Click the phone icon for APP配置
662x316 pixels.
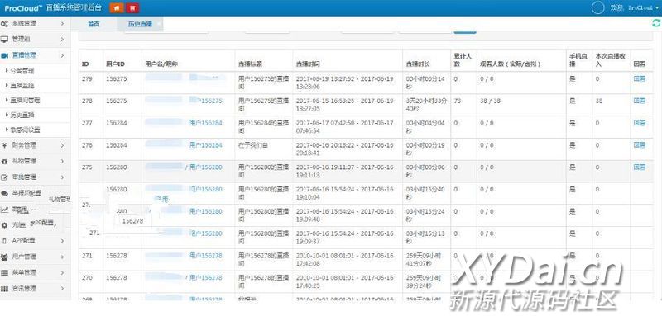point(5,242)
